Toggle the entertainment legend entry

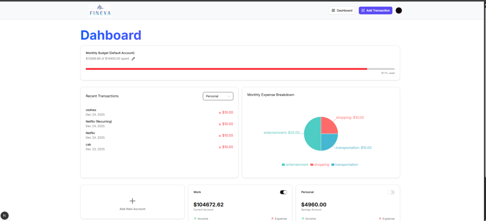295,165
